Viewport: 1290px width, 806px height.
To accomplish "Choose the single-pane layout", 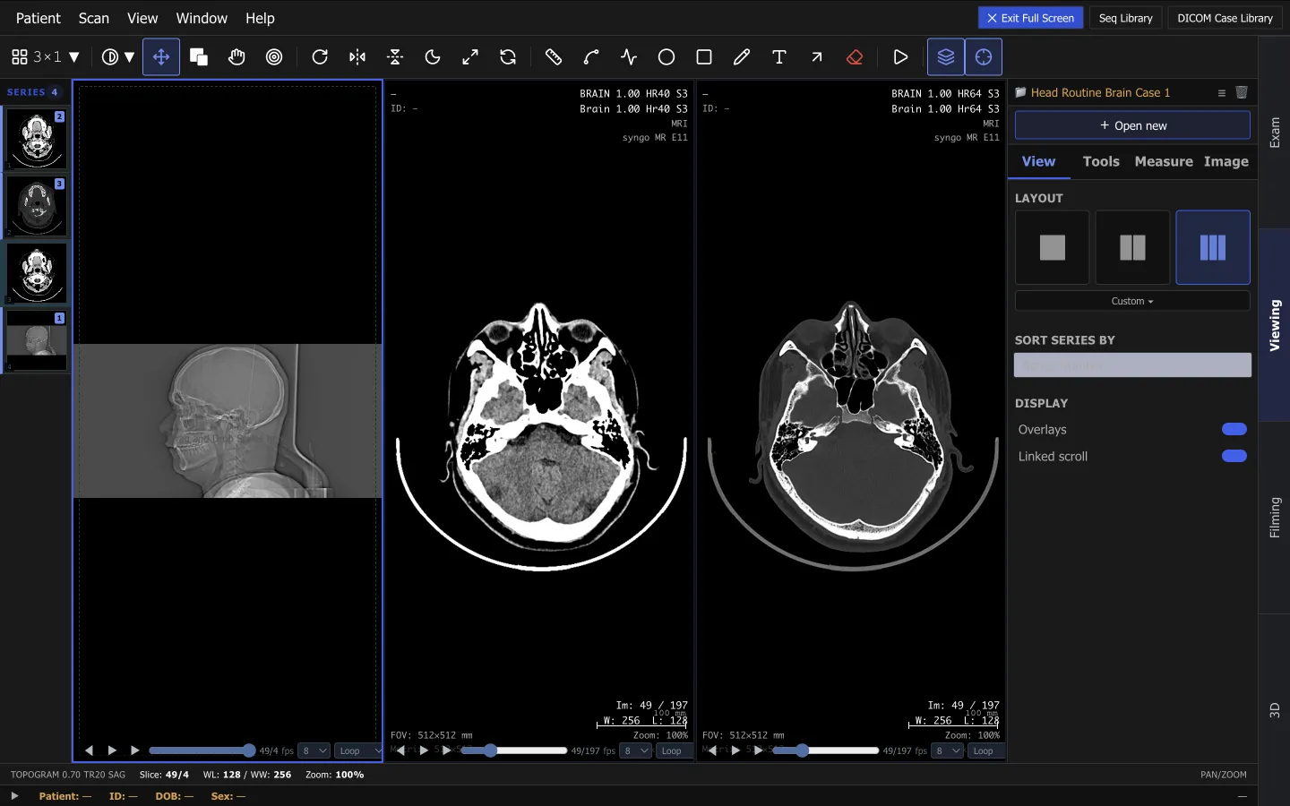I will pyautogui.click(x=1053, y=247).
